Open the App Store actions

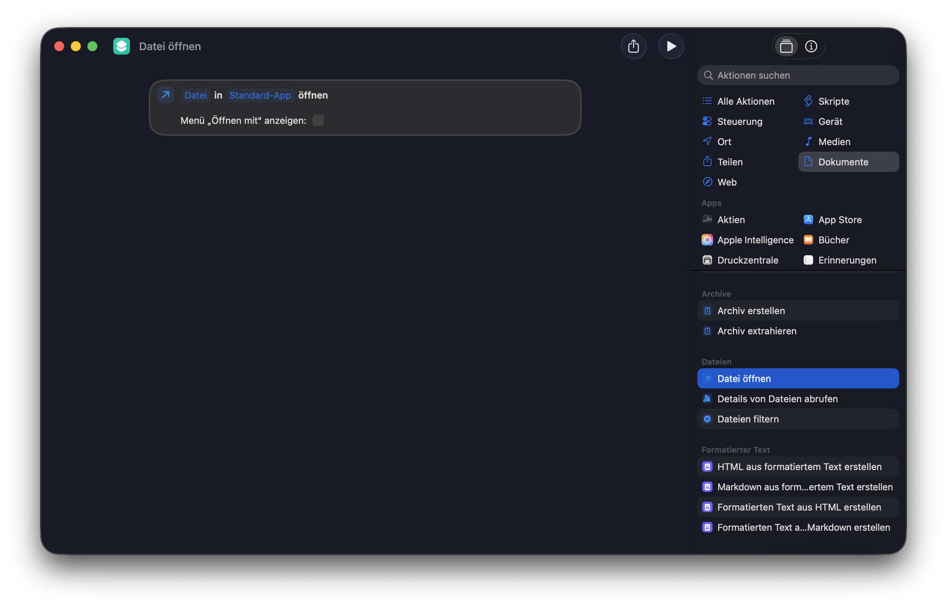(x=840, y=220)
